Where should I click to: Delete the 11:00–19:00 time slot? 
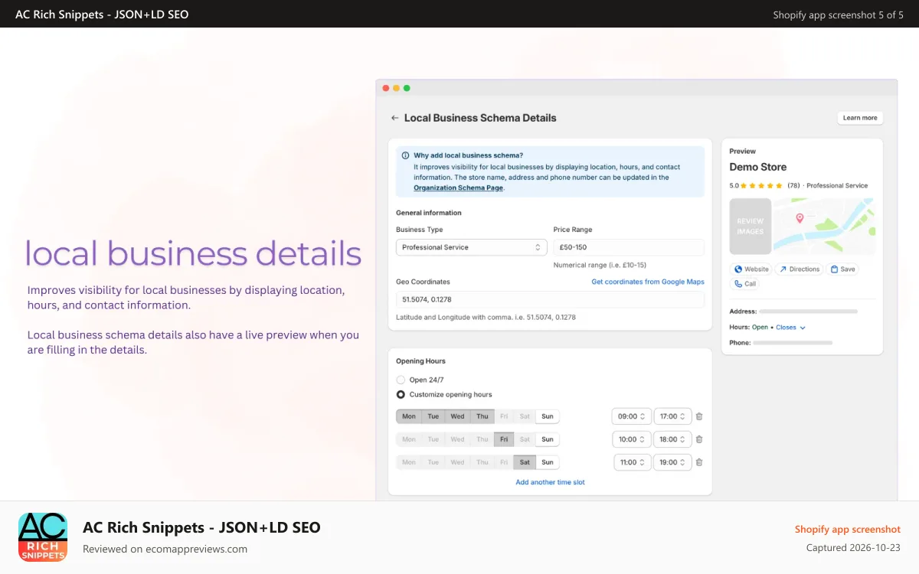pyautogui.click(x=699, y=462)
